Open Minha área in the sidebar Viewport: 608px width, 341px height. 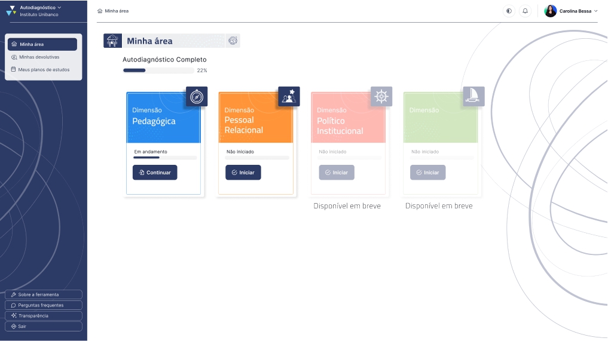pyautogui.click(x=42, y=44)
